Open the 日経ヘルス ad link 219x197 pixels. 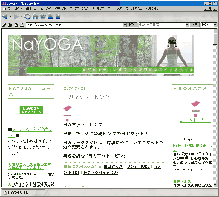click(182, 182)
